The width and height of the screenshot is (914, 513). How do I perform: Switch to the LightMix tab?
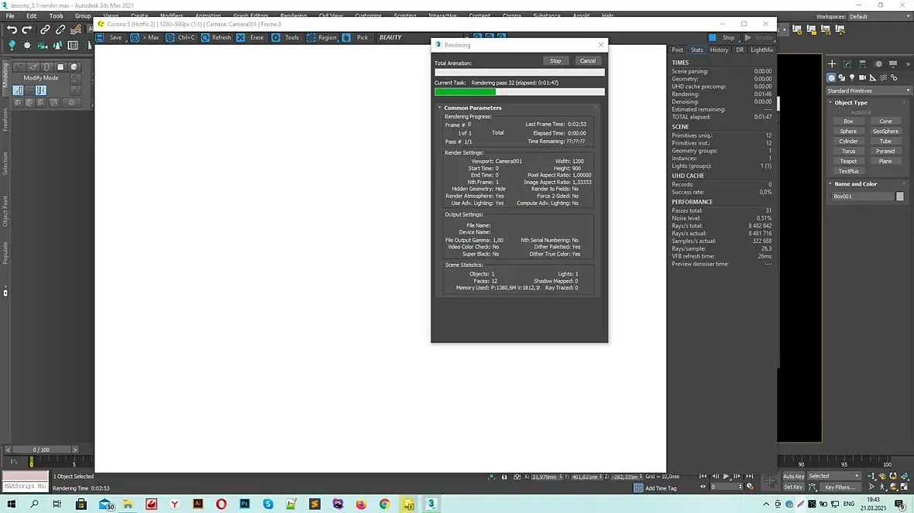click(x=761, y=50)
